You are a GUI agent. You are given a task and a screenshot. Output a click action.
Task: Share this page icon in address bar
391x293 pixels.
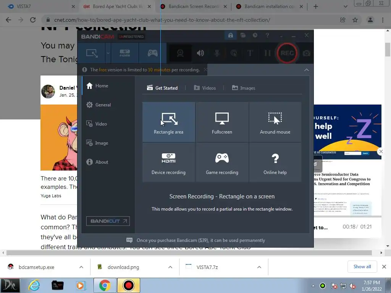(343, 20)
